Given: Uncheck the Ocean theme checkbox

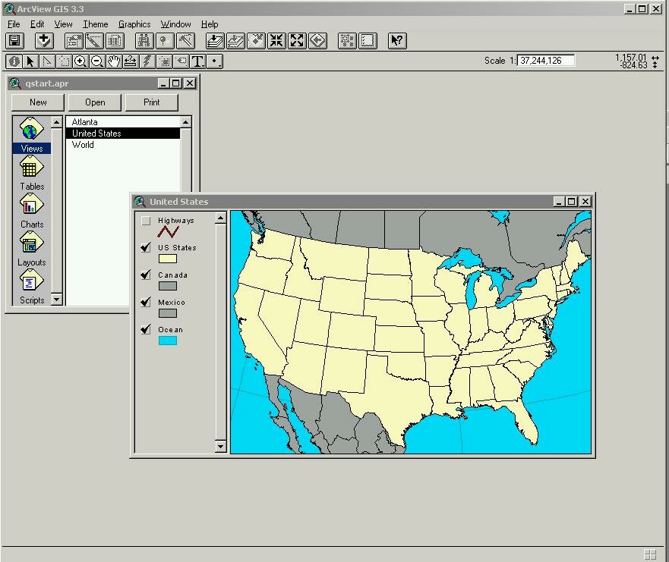Looking at the screenshot, I should (x=146, y=329).
